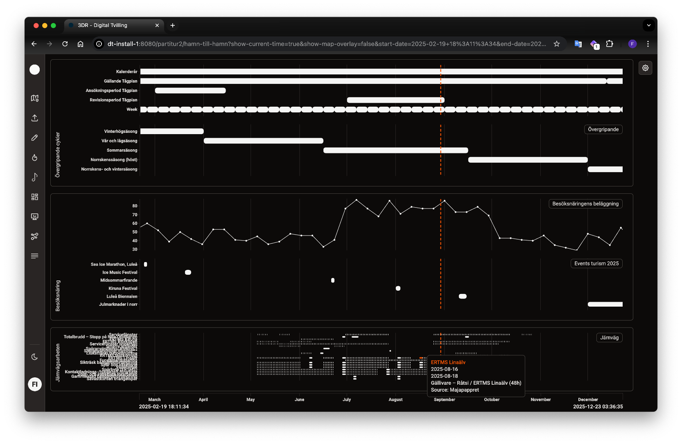This screenshot has height=444, width=682.
Task: Open the monitor chart view icon
Action: (x=34, y=217)
